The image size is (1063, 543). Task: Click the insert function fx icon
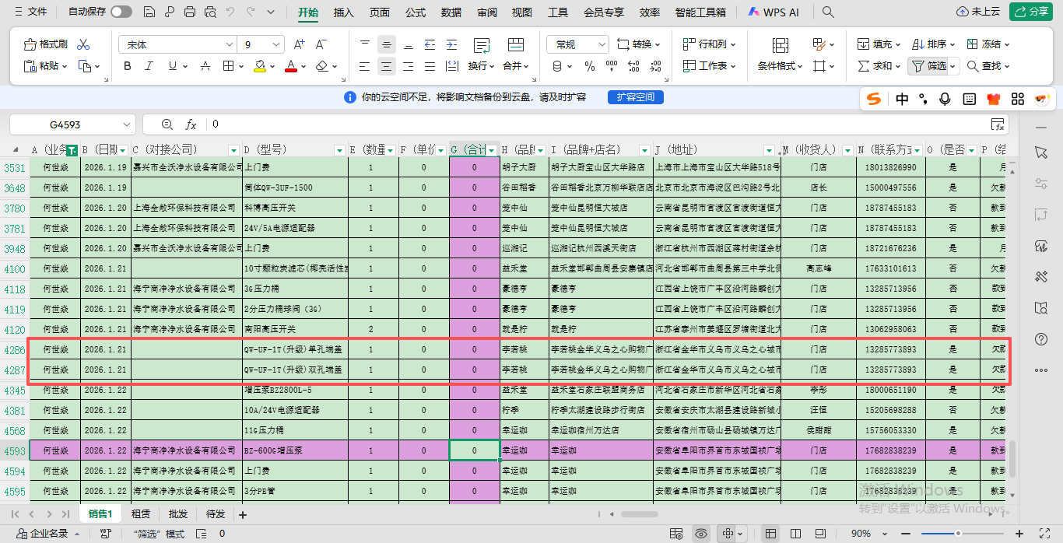tap(191, 124)
